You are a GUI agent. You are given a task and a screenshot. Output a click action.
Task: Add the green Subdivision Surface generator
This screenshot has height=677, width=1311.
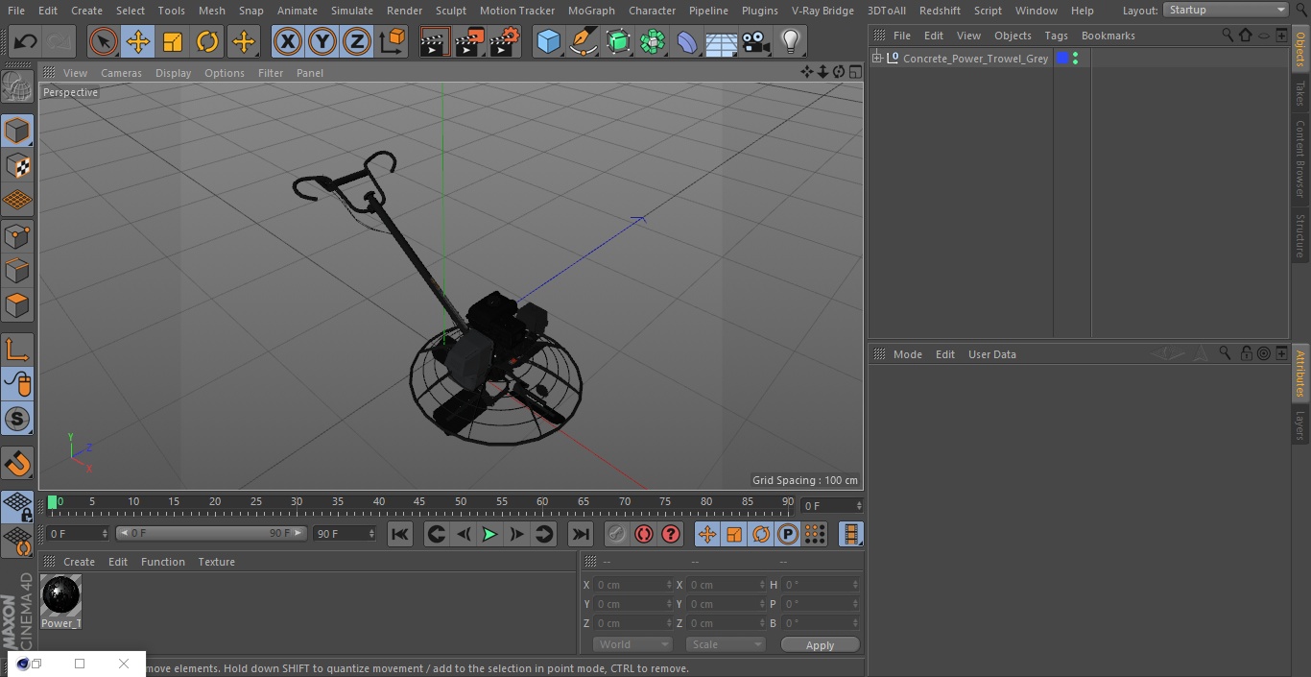pyautogui.click(x=618, y=41)
